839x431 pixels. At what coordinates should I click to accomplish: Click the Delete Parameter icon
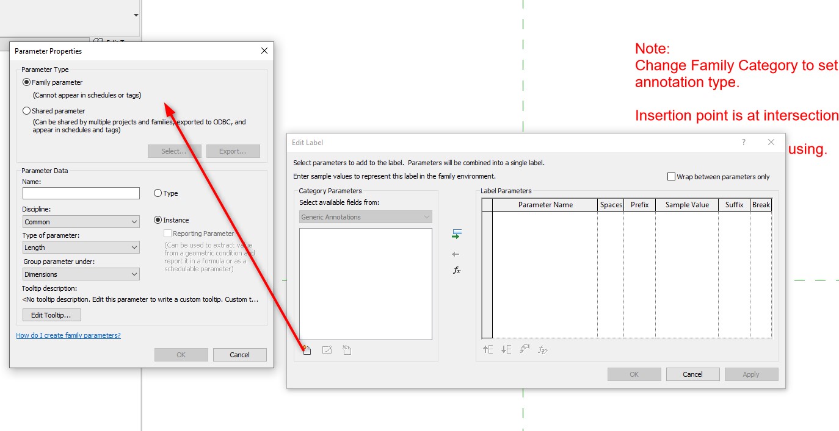point(347,350)
